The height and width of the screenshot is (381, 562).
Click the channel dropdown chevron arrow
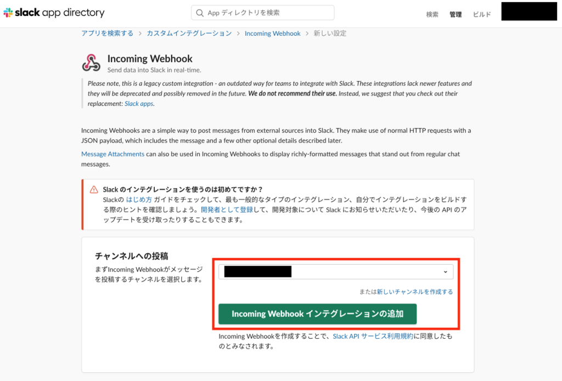click(x=445, y=272)
